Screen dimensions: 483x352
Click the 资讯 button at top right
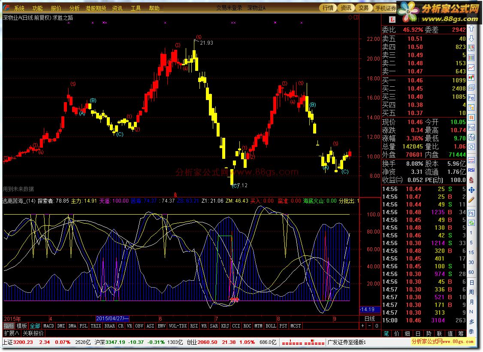(346, 8)
